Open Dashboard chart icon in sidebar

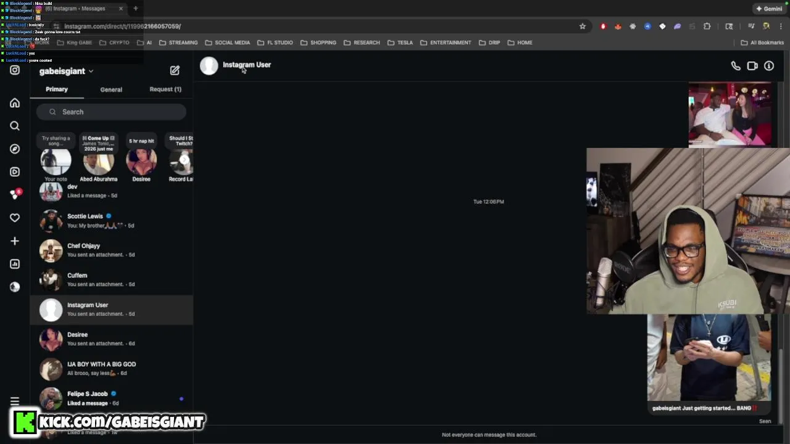pyautogui.click(x=15, y=264)
